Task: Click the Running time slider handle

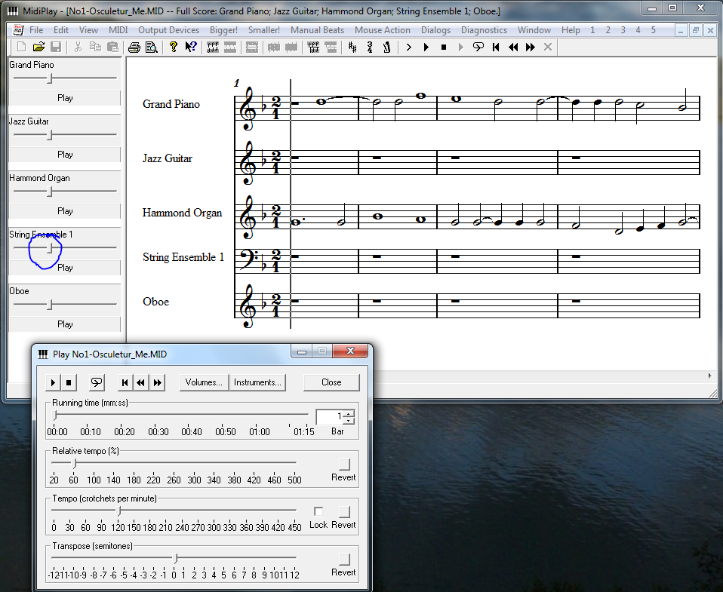Action: coord(55,415)
